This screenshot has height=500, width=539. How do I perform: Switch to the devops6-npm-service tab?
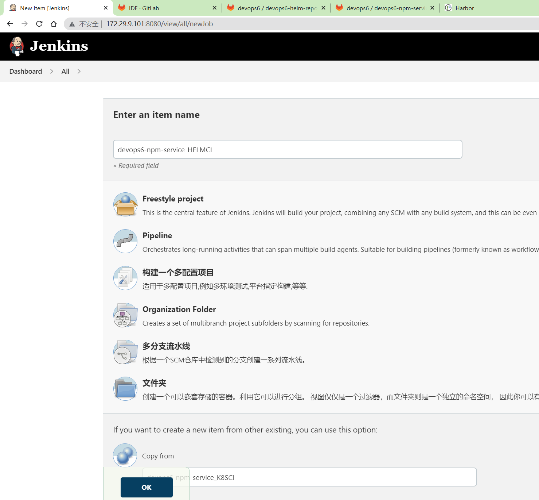(385, 8)
